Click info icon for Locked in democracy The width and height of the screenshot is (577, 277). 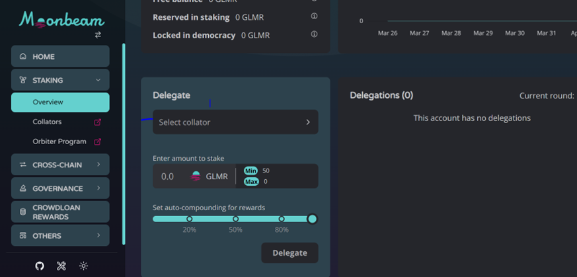click(314, 34)
